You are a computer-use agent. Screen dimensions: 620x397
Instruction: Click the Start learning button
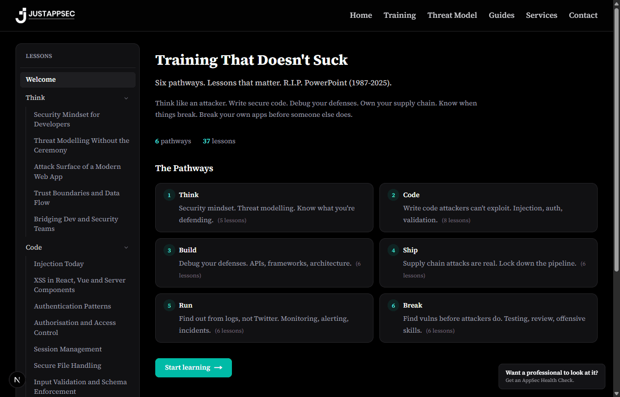(x=194, y=368)
